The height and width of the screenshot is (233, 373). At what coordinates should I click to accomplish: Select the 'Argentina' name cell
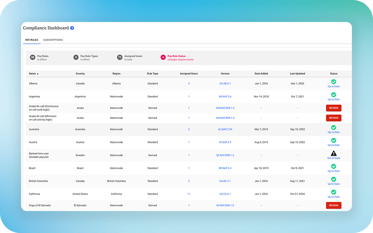coord(35,97)
